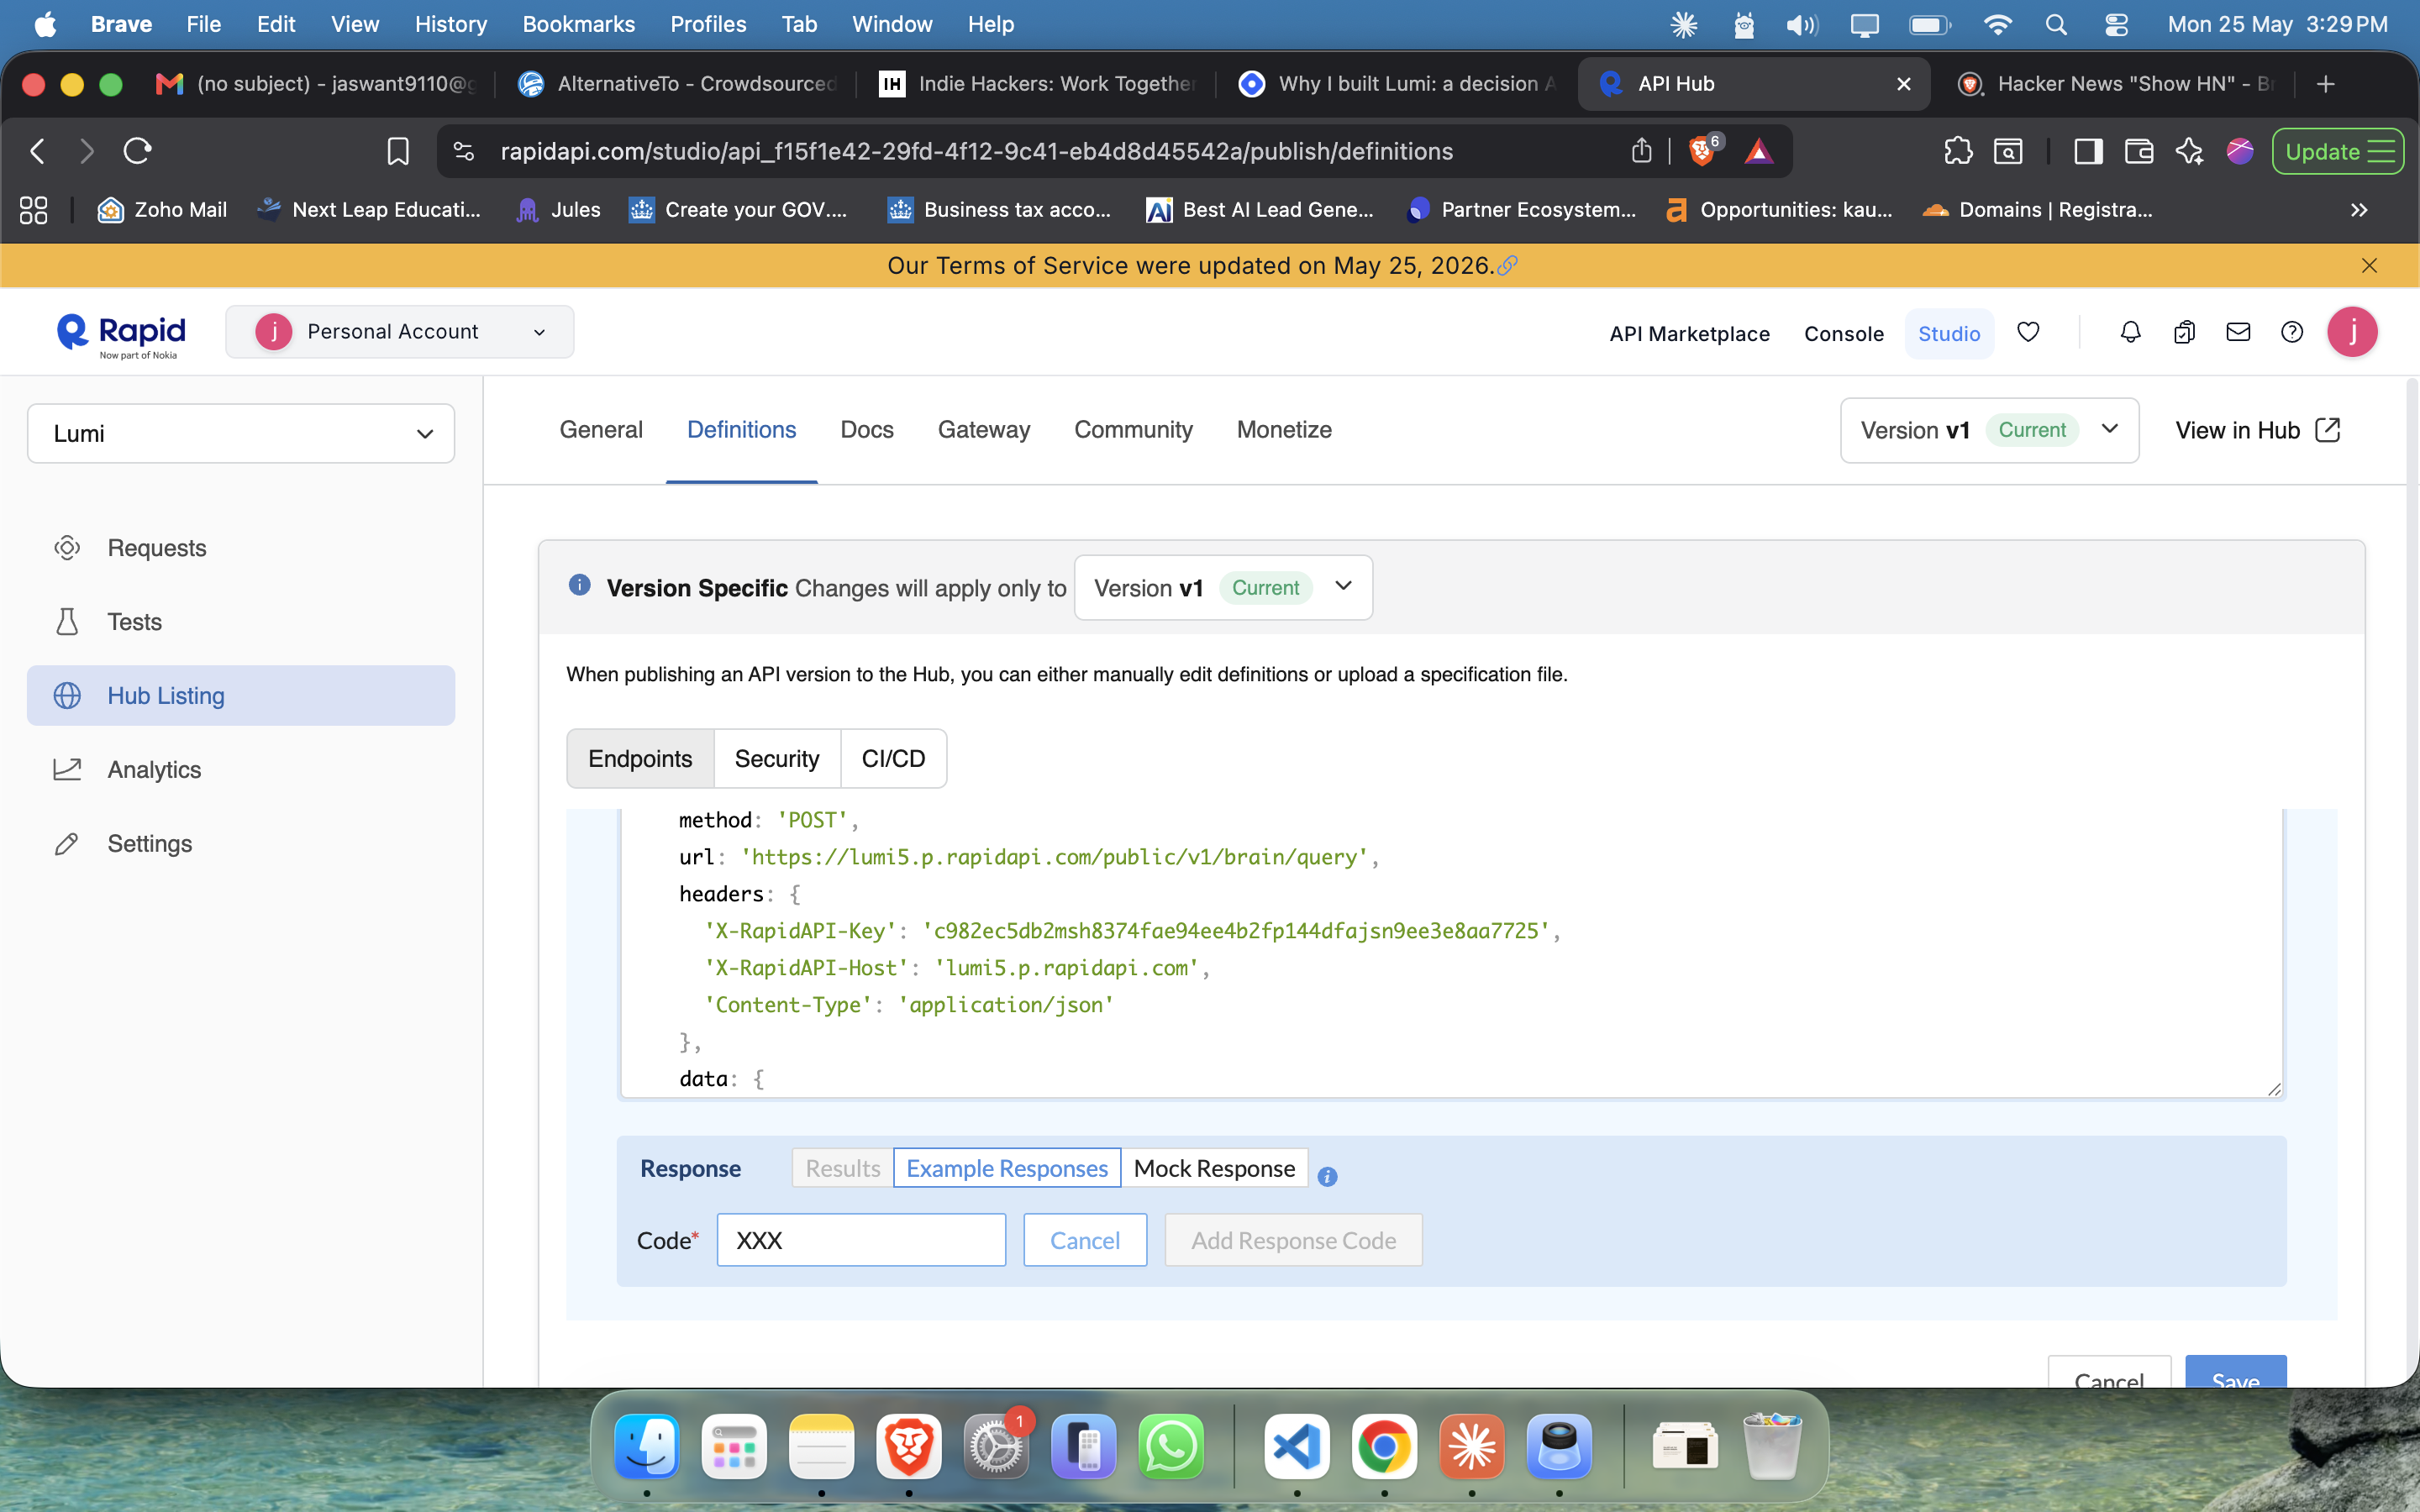
Task: Open the History menu in menu bar
Action: [x=451, y=24]
